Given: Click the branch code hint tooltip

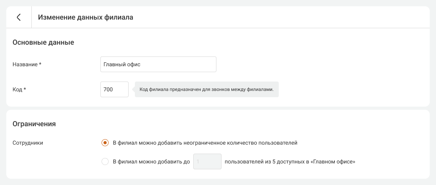Looking at the screenshot, I should (206, 89).
